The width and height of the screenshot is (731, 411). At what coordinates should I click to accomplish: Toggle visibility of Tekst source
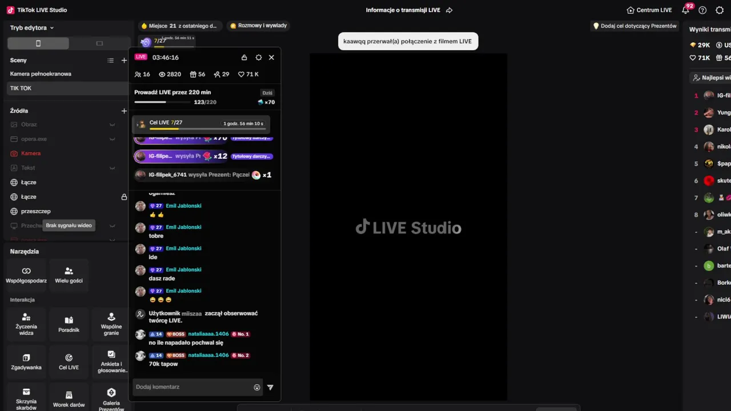pyautogui.click(x=113, y=168)
